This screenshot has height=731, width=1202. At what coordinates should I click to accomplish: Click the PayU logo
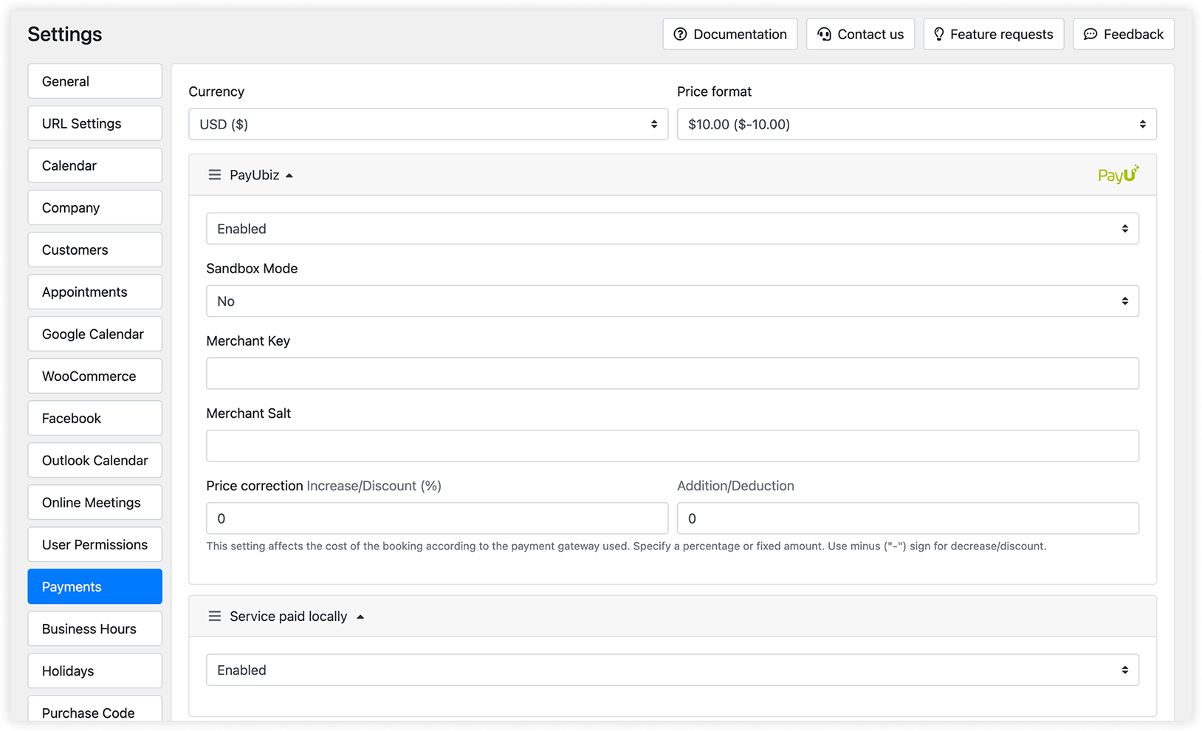click(1118, 174)
